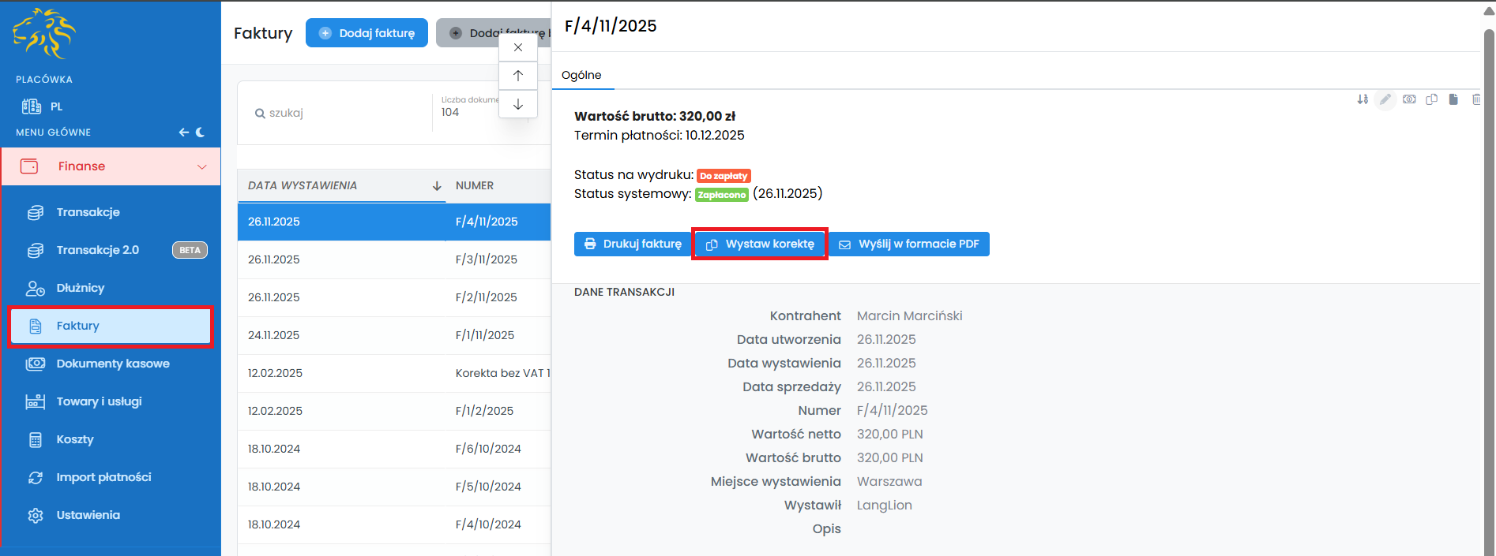Click Wyślij w formacie PDF button
The width and height of the screenshot is (1496, 556).
(909, 244)
